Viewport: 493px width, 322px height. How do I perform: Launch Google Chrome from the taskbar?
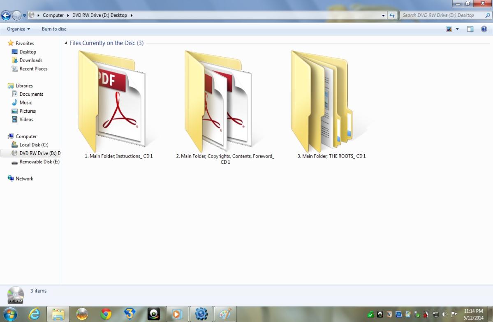click(x=106, y=314)
